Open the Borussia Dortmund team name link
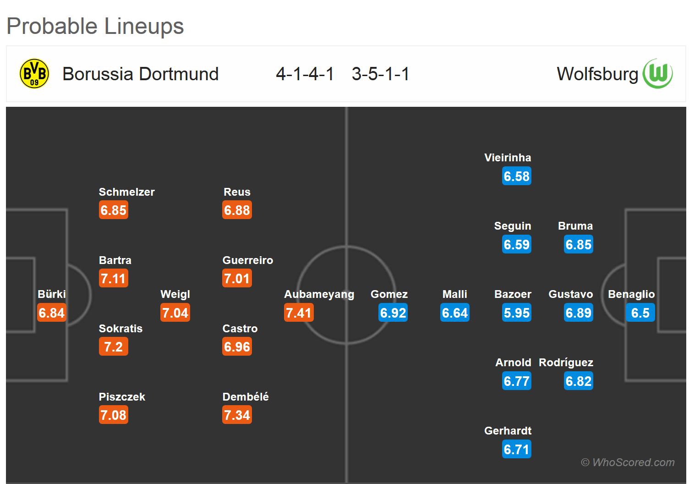The height and width of the screenshot is (484, 689). pyautogui.click(x=140, y=74)
